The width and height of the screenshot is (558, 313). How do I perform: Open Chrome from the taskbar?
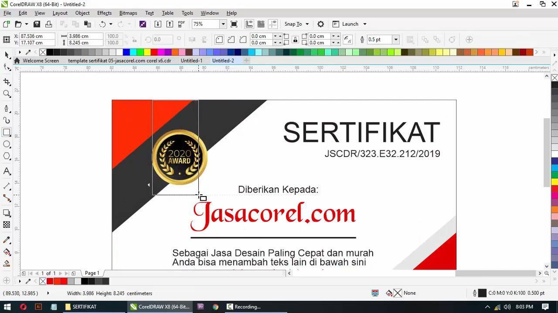(x=215, y=306)
